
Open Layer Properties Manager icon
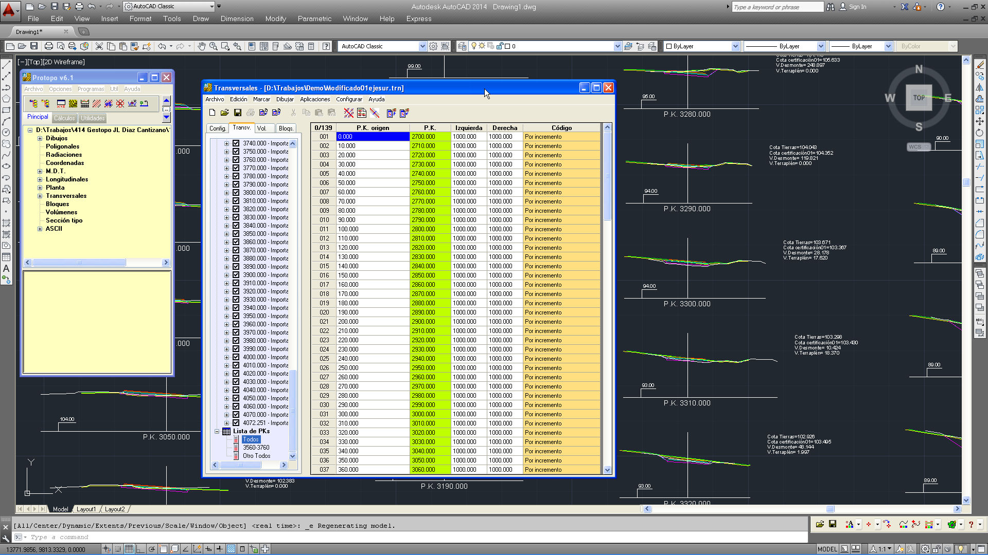coord(462,46)
